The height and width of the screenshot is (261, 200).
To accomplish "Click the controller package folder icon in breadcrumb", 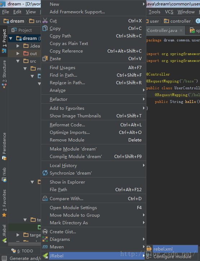I will coord(166,21).
